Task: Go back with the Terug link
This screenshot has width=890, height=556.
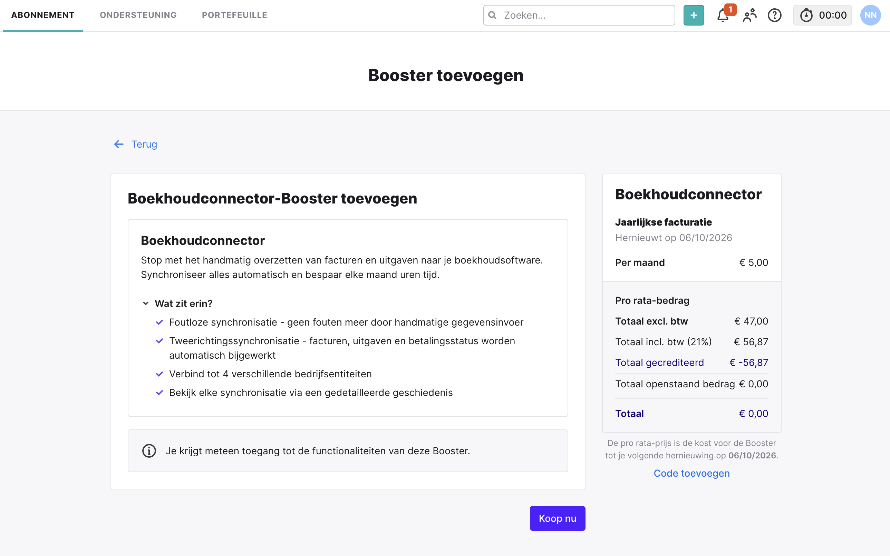Action: coord(144,144)
